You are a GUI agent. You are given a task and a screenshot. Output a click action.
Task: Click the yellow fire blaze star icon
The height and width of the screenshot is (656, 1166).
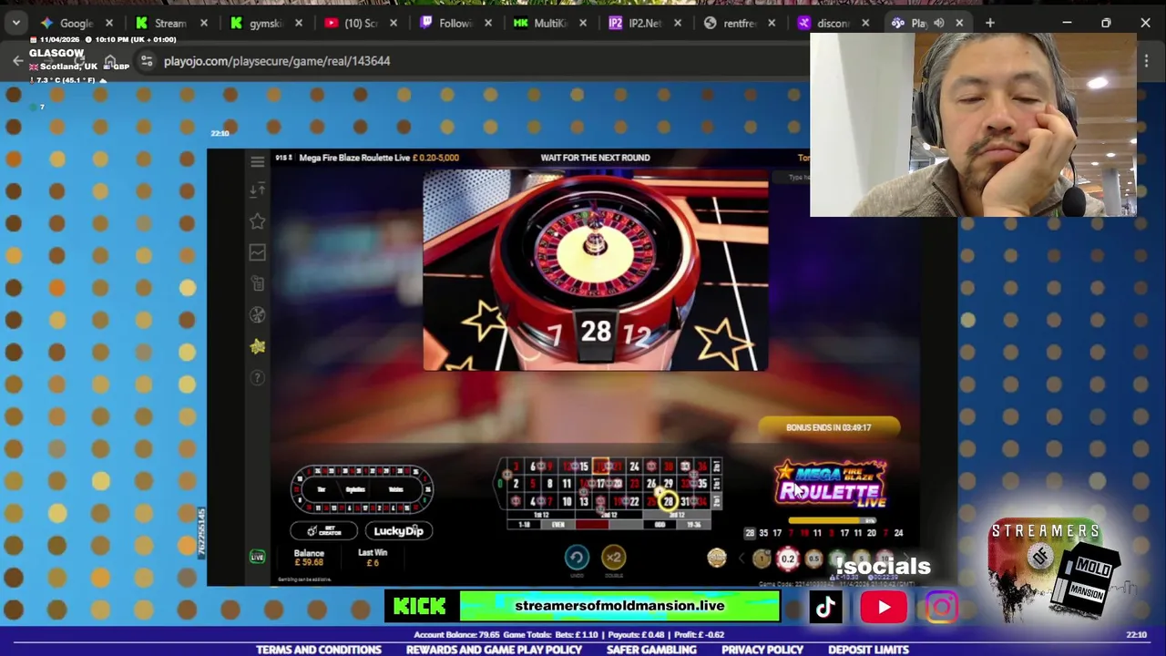257,346
